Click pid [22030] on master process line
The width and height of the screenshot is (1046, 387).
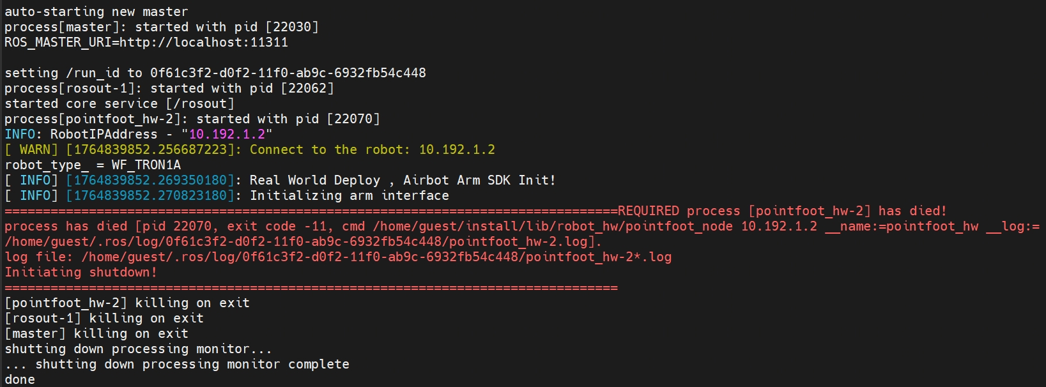click(x=292, y=27)
